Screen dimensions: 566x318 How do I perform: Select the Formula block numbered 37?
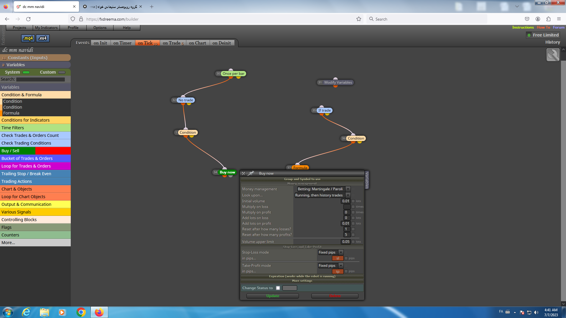(300, 168)
